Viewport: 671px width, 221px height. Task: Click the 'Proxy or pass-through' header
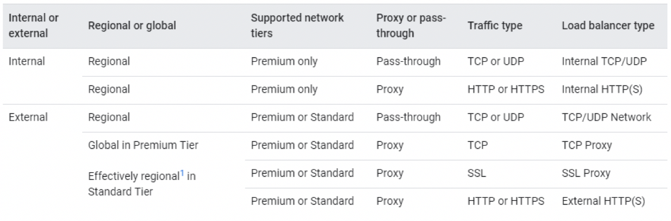click(411, 26)
